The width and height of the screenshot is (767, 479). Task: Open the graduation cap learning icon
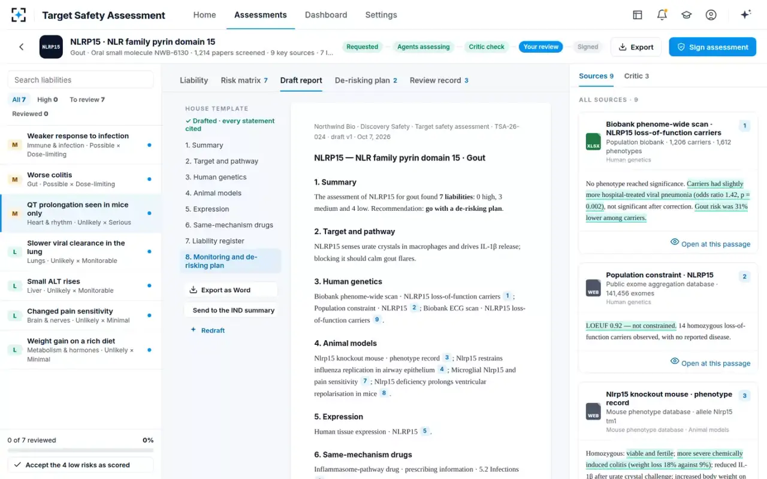(x=686, y=15)
